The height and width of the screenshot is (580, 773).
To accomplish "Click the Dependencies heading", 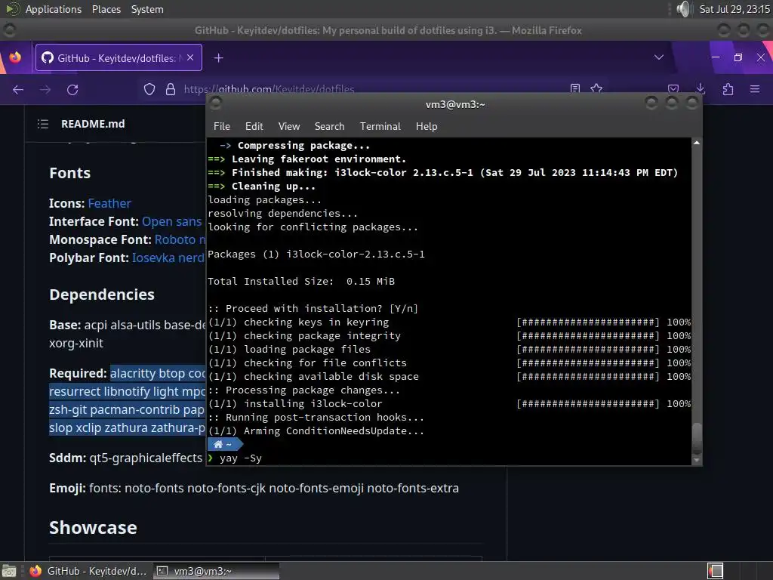I will tap(102, 295).
